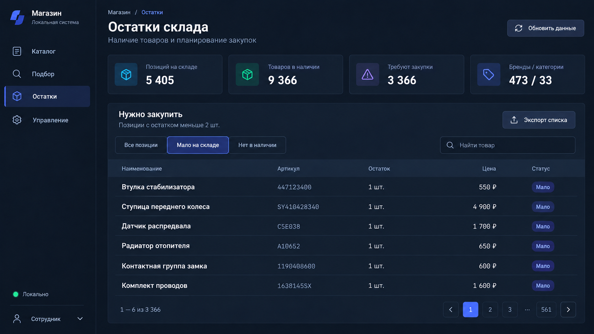The width and height of the screenshot is (594, 334).
Task: Click the price 1 700 ₽
Action: click(484, 226)
